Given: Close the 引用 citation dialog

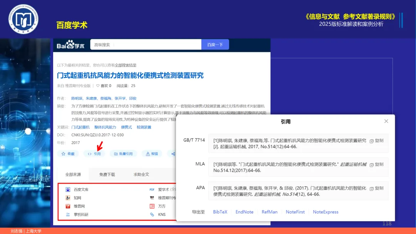Looking at the screenshot, I should tap(386, 121).
